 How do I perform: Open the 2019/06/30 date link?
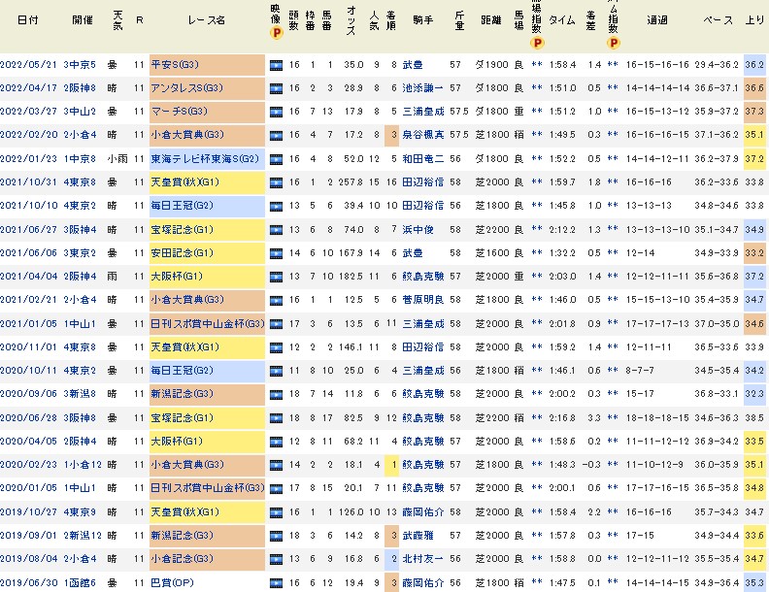(x=26, y=582)
